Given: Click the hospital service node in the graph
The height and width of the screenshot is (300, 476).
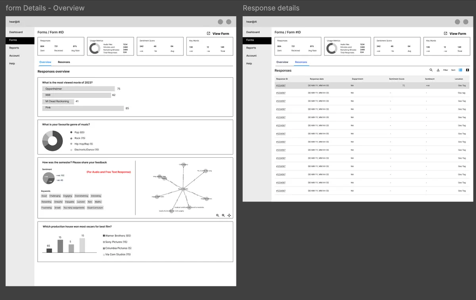Looking at the screenshot, I should coord(207,199).
